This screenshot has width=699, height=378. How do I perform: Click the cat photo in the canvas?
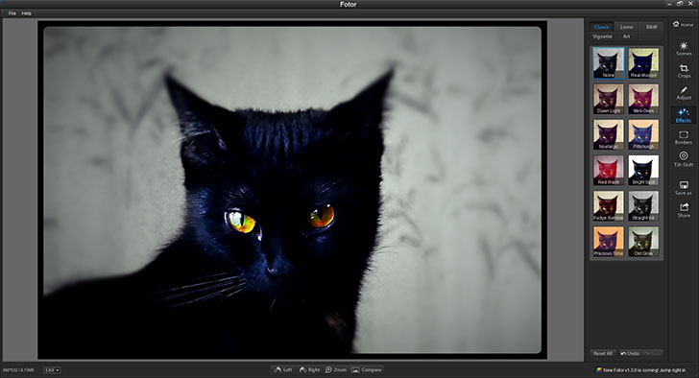(293, 190)
